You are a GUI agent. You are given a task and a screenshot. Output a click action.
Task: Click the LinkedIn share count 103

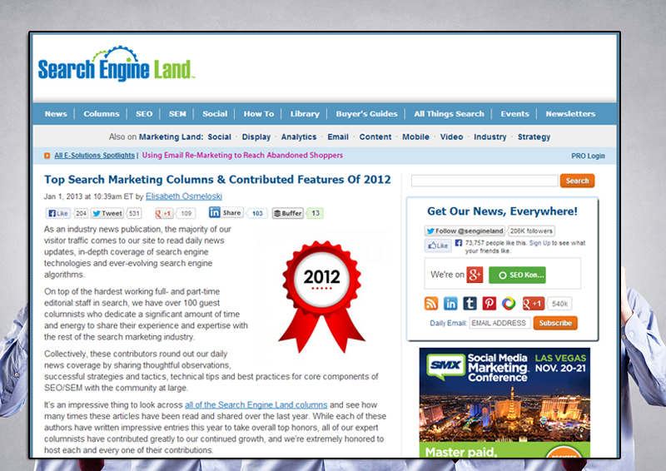click(x=257, y=213)
